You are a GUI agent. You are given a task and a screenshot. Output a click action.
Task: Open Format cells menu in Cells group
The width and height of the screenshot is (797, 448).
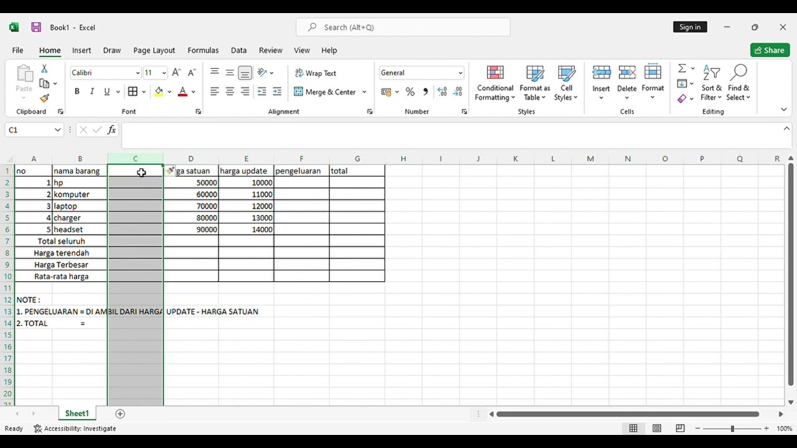[x=653, y=82]
